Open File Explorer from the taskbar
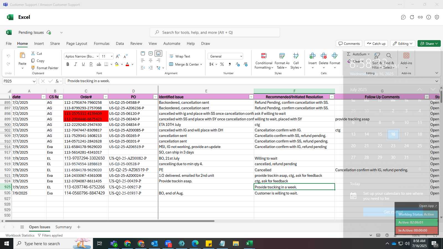 coord(236,243)
